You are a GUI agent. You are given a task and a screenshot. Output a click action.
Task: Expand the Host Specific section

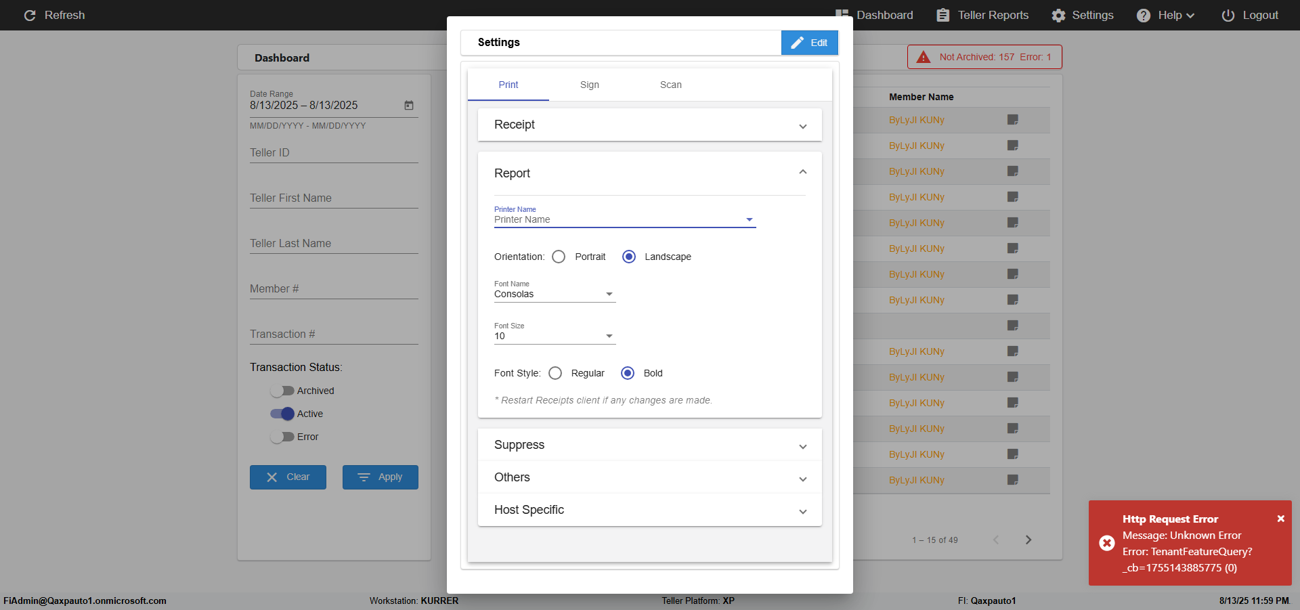(x=650, y=510)
